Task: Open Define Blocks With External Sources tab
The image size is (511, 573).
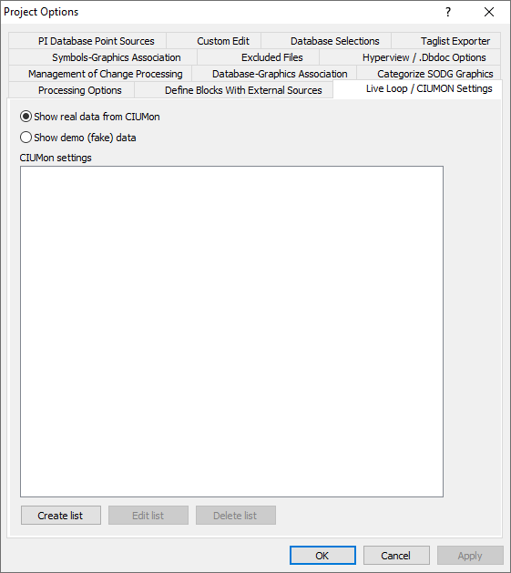Action: pyautogui.click(x=234, y=90)
